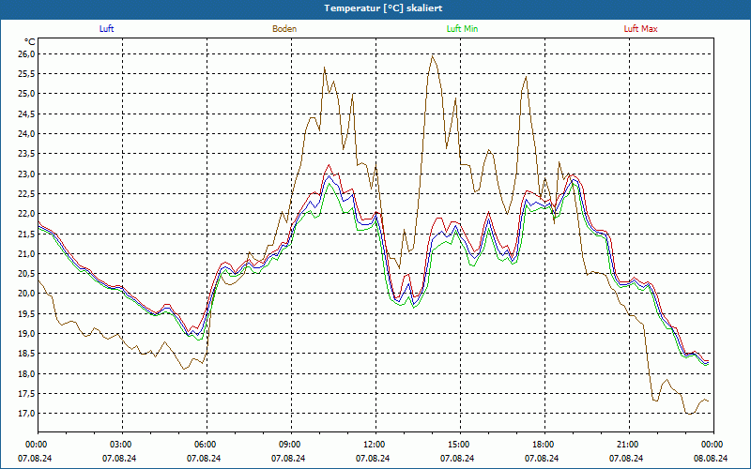This screenshot has width=751, height=469.
Task: Click the 12:00 time axis label
Action: (374, 445)
